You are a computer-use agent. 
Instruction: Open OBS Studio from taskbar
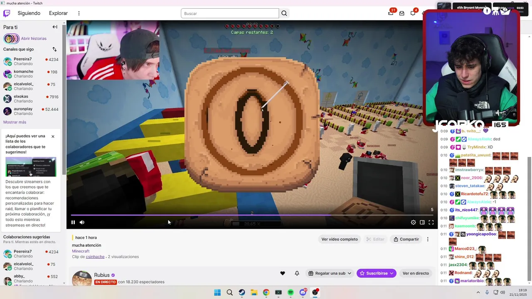[315, 292]
